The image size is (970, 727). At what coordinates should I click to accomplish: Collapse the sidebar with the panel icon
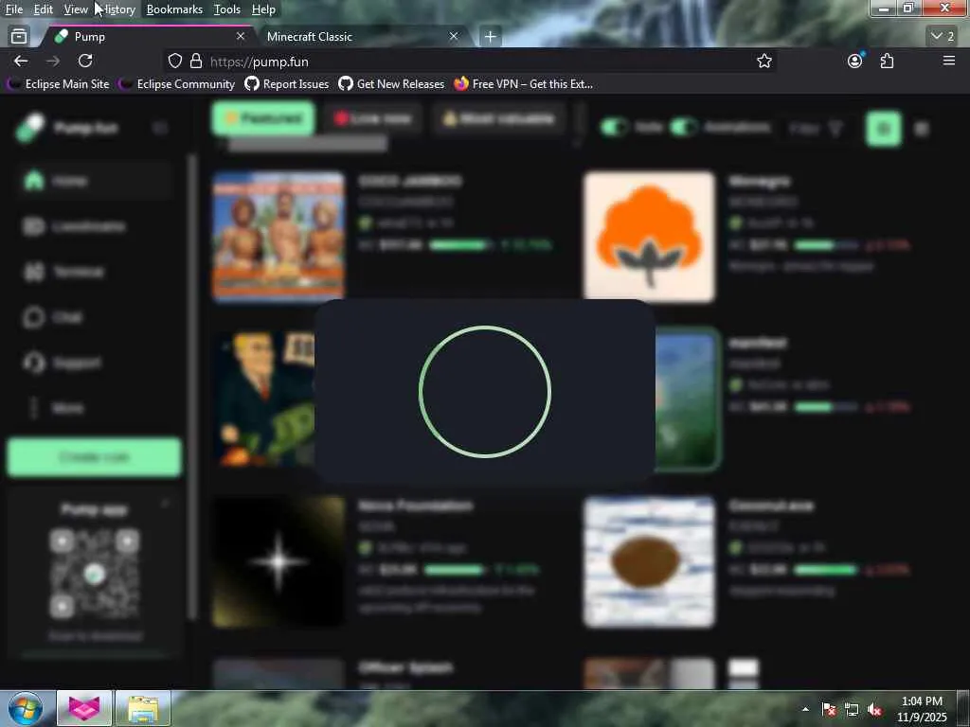click(159, 128)
